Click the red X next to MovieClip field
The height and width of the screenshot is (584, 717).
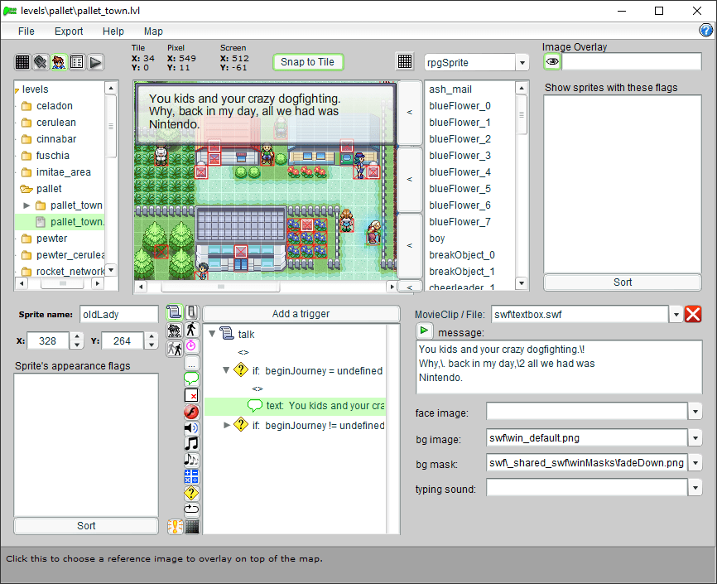click(x=693, y=314)
